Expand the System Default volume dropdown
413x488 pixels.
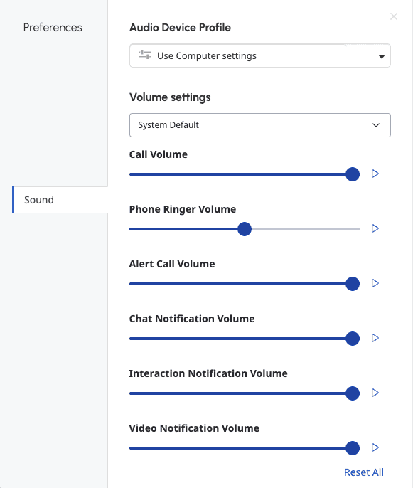point(260,125)
